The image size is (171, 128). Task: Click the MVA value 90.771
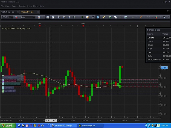coord(166,60)
